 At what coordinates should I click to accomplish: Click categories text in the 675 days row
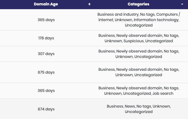pyautogui.click(x=139, y=72)
